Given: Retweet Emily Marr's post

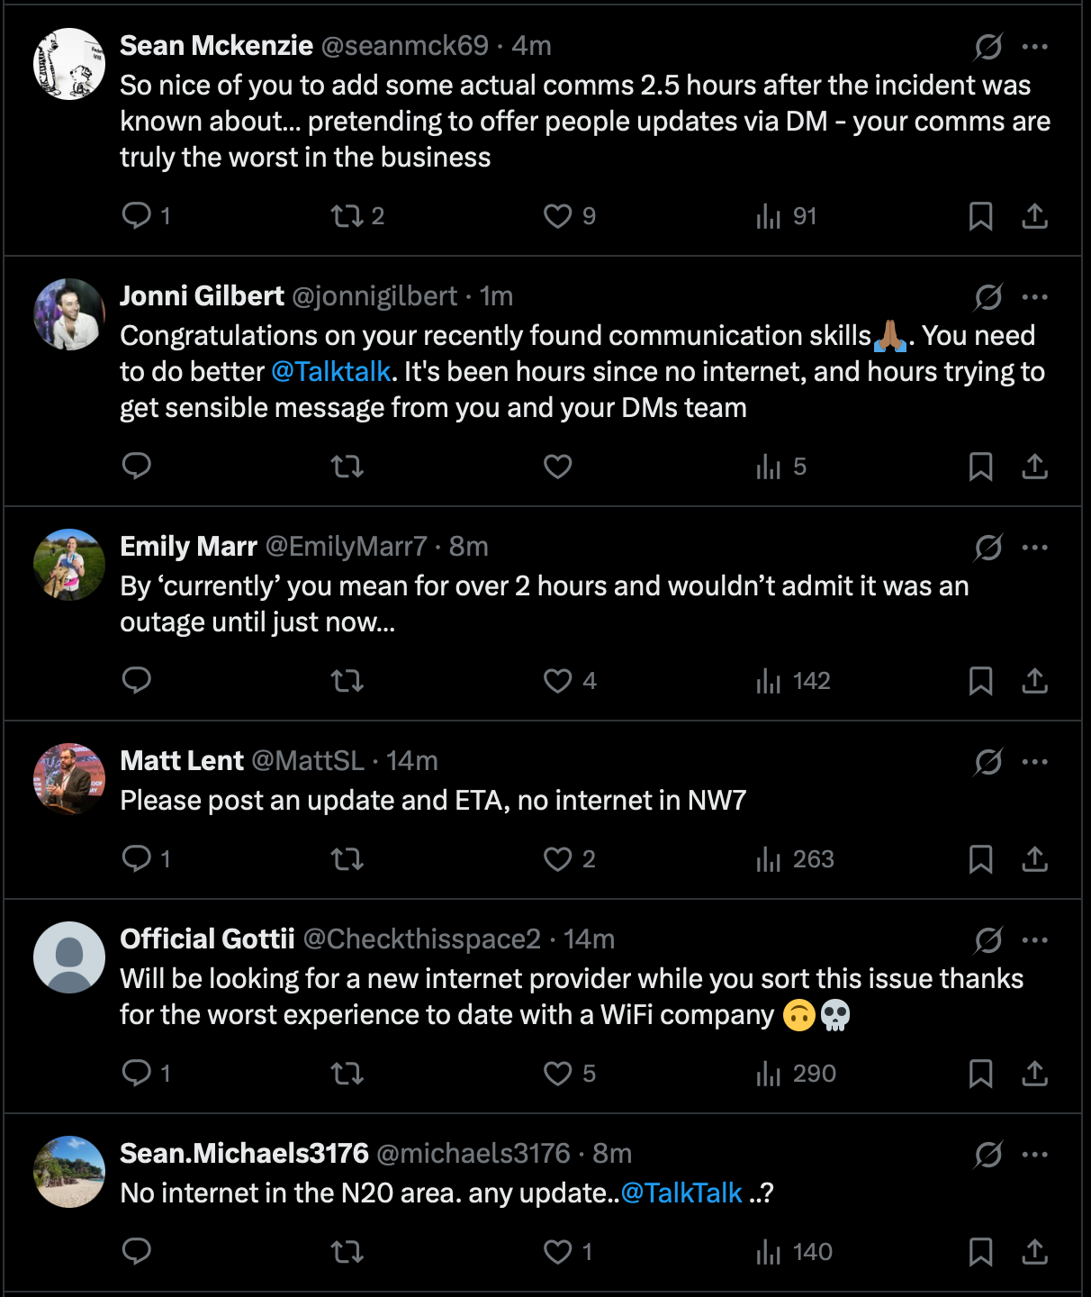Looking at the screenshot, I should tap(347, 680).
